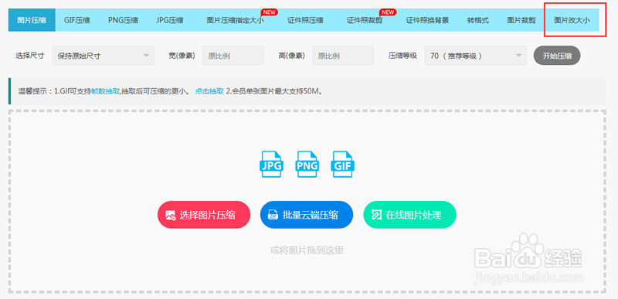Click the green 在线图片处理 button
This screenshot has width=618, height=299.
[409, 215]
